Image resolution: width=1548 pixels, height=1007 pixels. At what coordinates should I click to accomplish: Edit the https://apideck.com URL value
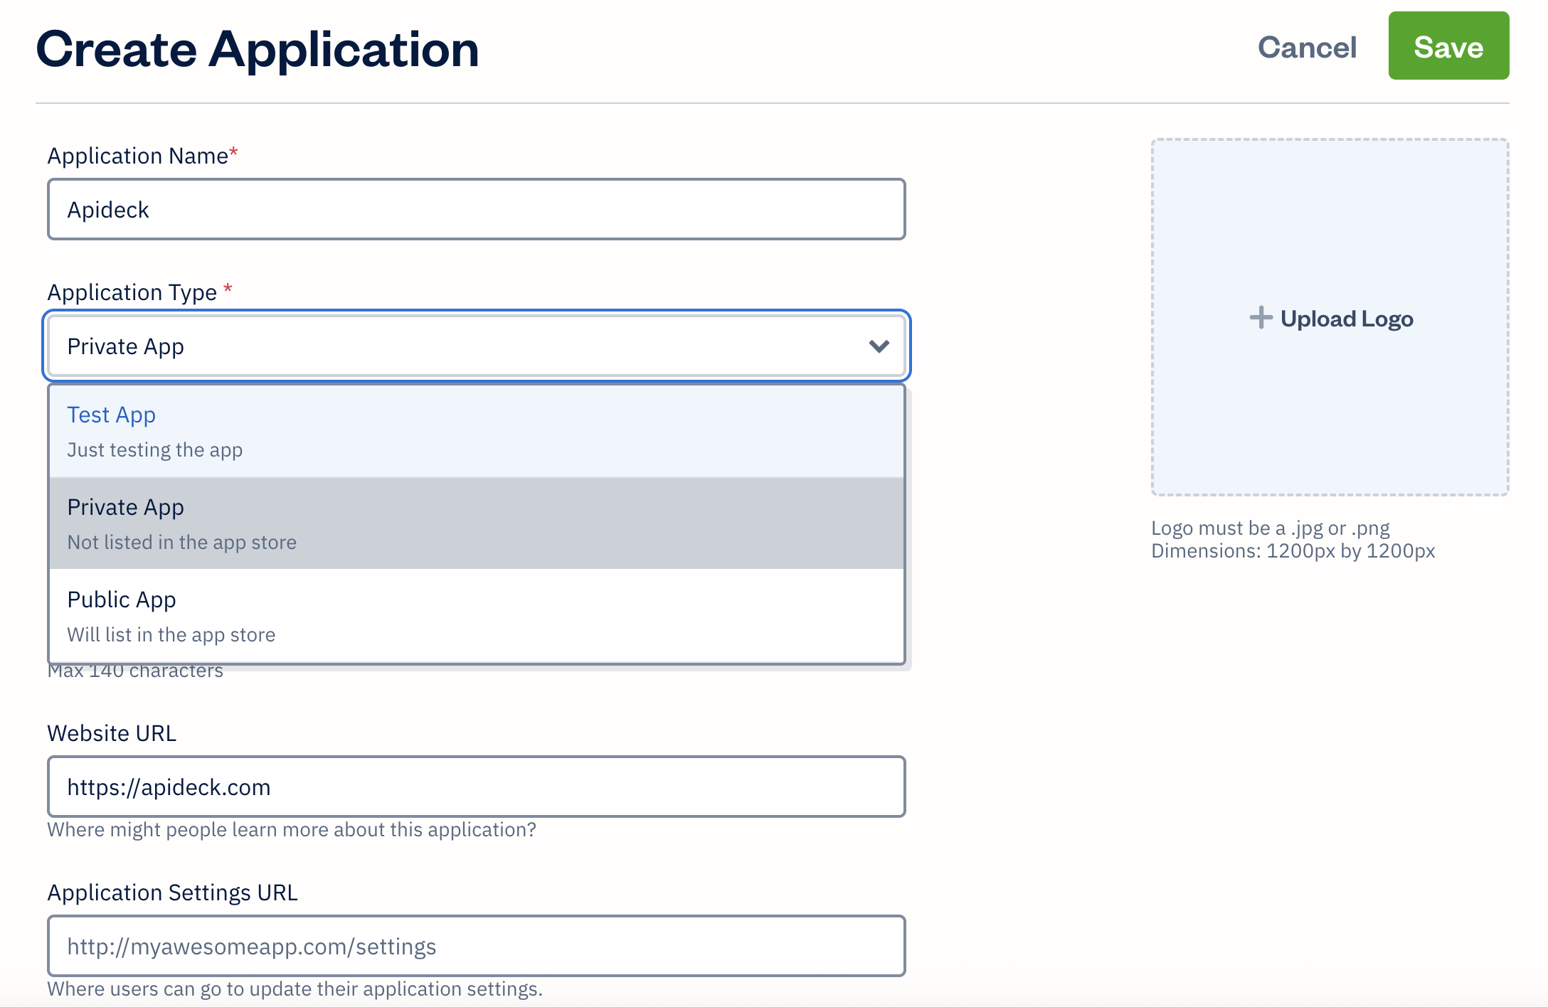[169, 787]
